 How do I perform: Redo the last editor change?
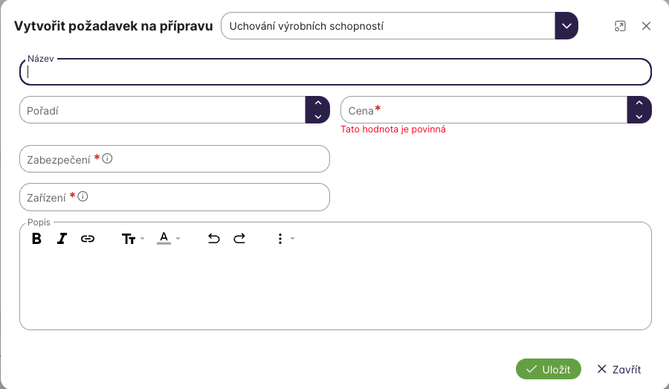coord(239,239)
